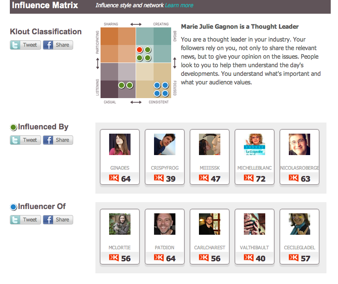Open NICOLASROBERGE profile photo
Viewport: 338px width, 284px height.
[299, 144]
